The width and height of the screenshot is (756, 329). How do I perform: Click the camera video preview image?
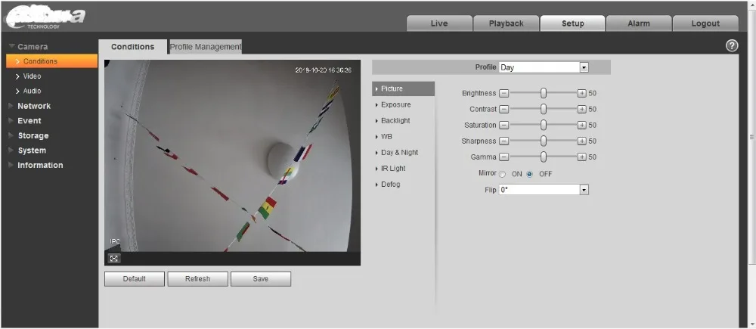(x=232, y=156)
